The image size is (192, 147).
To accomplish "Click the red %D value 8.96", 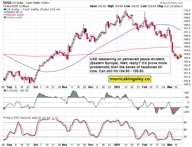I will 55,118.
